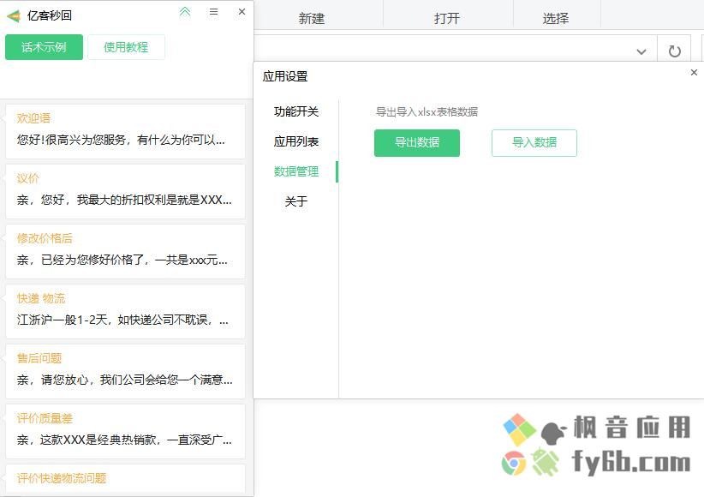The image size is (704, 497).
Task: Select the 数据管理 settings section
Action: 296,171
